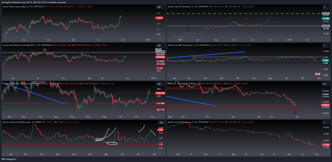Viewport: 332px width, 162px height.
Task: Click the 1.217T current price label
Action: (160, 18)
